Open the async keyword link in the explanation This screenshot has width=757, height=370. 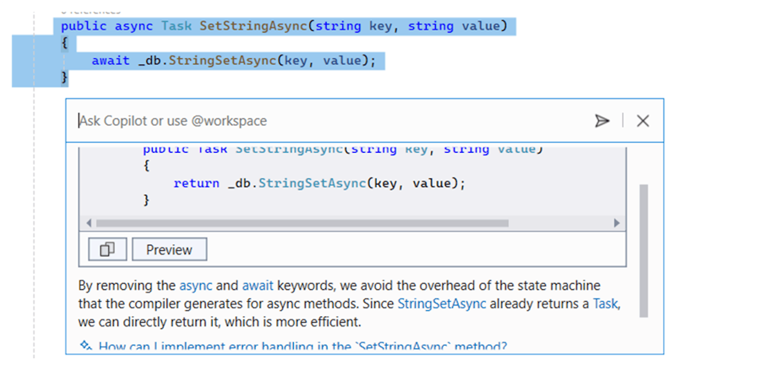[x=196, y=286]
